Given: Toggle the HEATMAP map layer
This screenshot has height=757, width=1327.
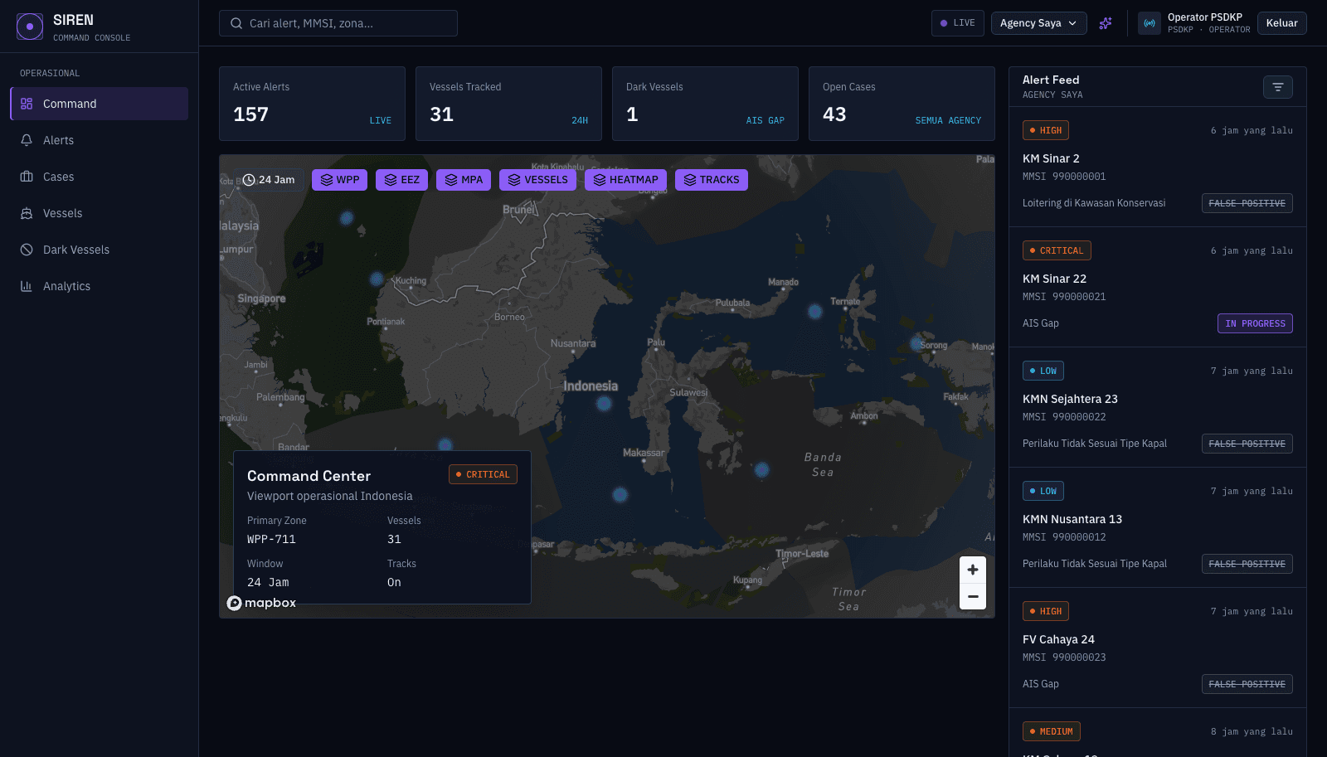Looking at the screenshot, I should click(625, 180).
